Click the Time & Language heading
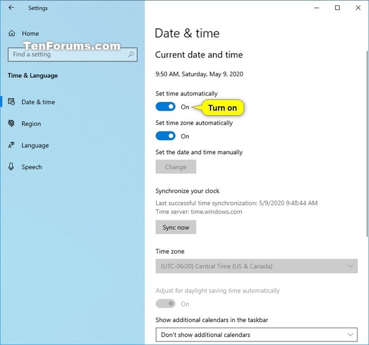 coord(32,75)
